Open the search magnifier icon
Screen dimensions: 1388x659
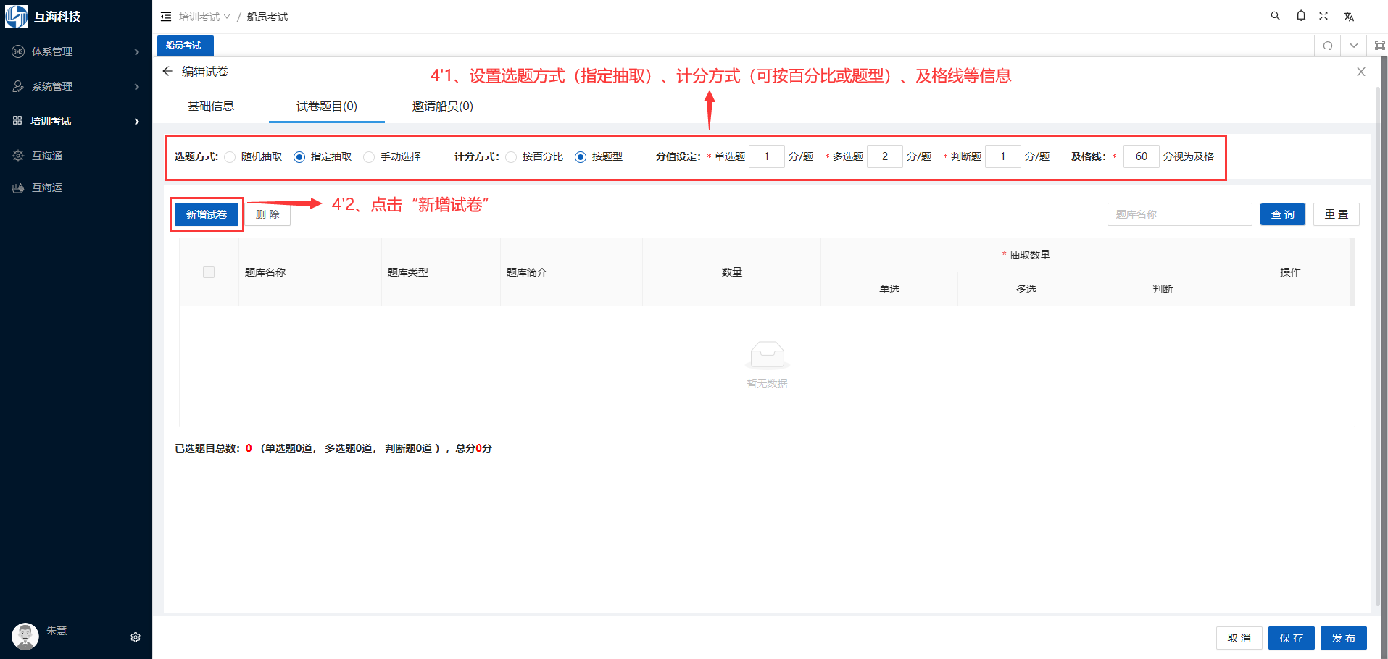pyautogui.click(x=1276, y=16)
